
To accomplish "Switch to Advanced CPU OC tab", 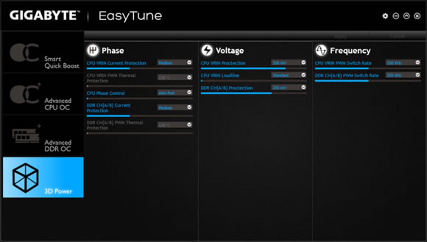I will (x=43, y=93).
